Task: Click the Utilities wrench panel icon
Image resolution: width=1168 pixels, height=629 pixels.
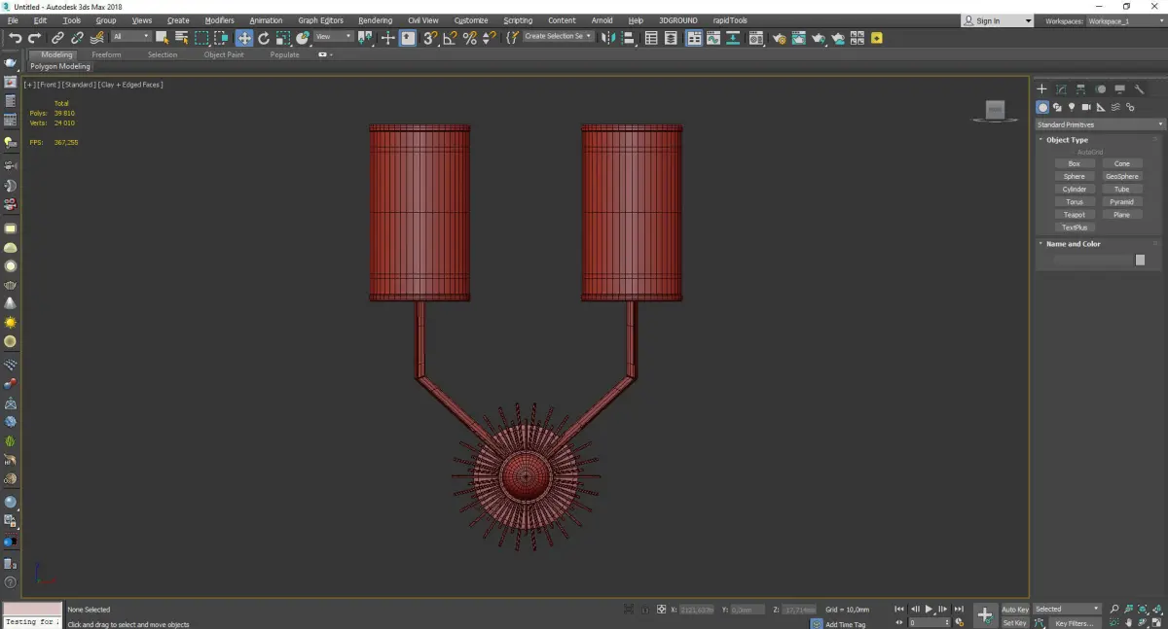Action: (1139, 89)
